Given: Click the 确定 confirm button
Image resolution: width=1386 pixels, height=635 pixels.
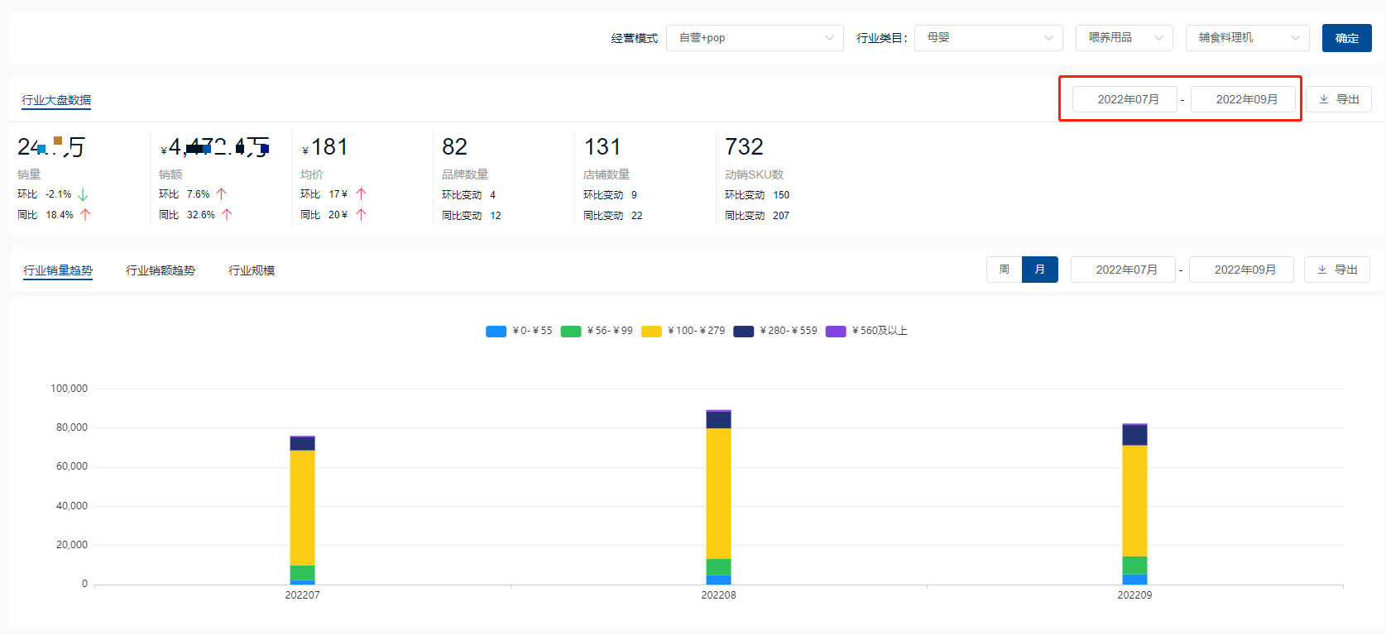Looking at the screenshot, I should pyautogui.click(x=1346, y=38).
